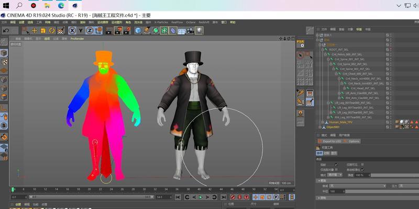This screenshot has height=209, width=419.
Task: Click the 54 F end frame field
Action: 164,198
